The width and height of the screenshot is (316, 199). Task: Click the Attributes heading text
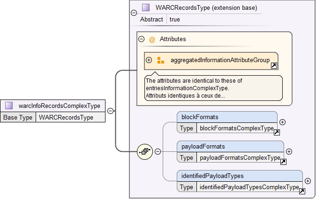pos(173,39)
